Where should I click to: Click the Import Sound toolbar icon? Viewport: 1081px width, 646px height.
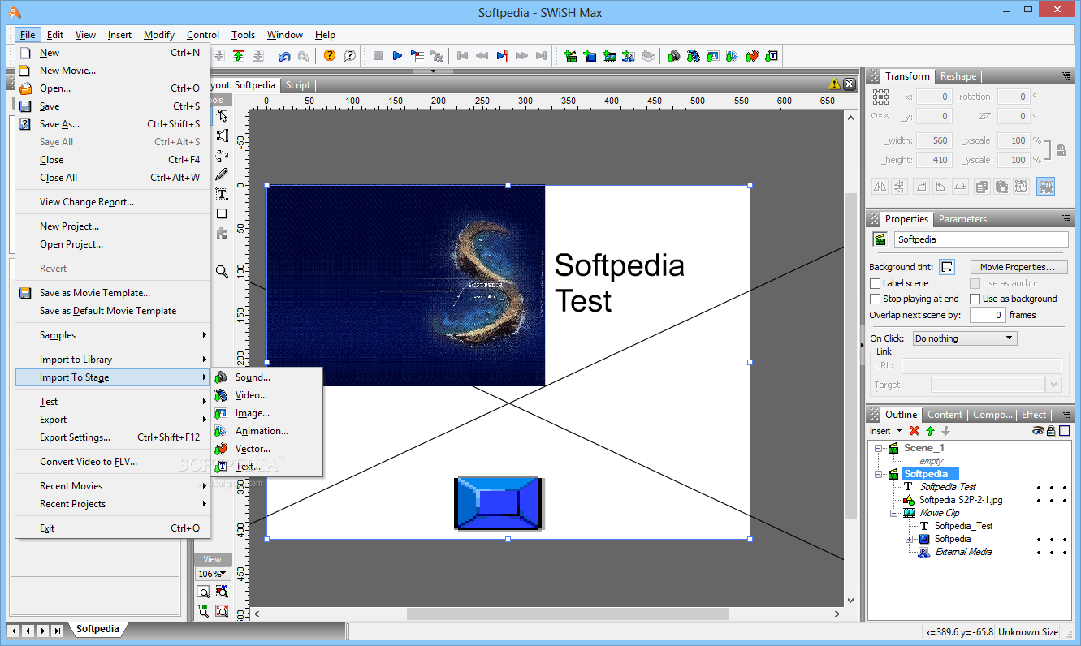tap(673, 56)
